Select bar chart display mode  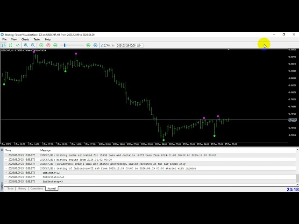coord(4,45)
